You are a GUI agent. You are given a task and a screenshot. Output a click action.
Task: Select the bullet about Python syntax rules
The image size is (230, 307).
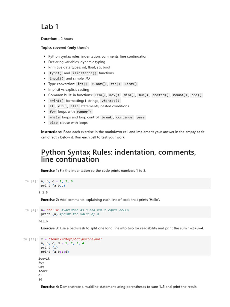pyautogui.click(x=98, y=56)
